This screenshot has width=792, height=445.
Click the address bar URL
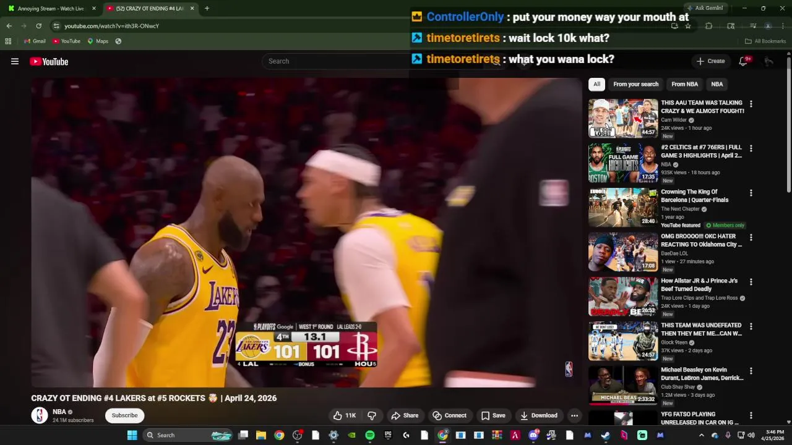coord(112,26)
